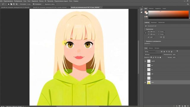Open the Окно menu
The image size is (190, 107).
(71, 1)
